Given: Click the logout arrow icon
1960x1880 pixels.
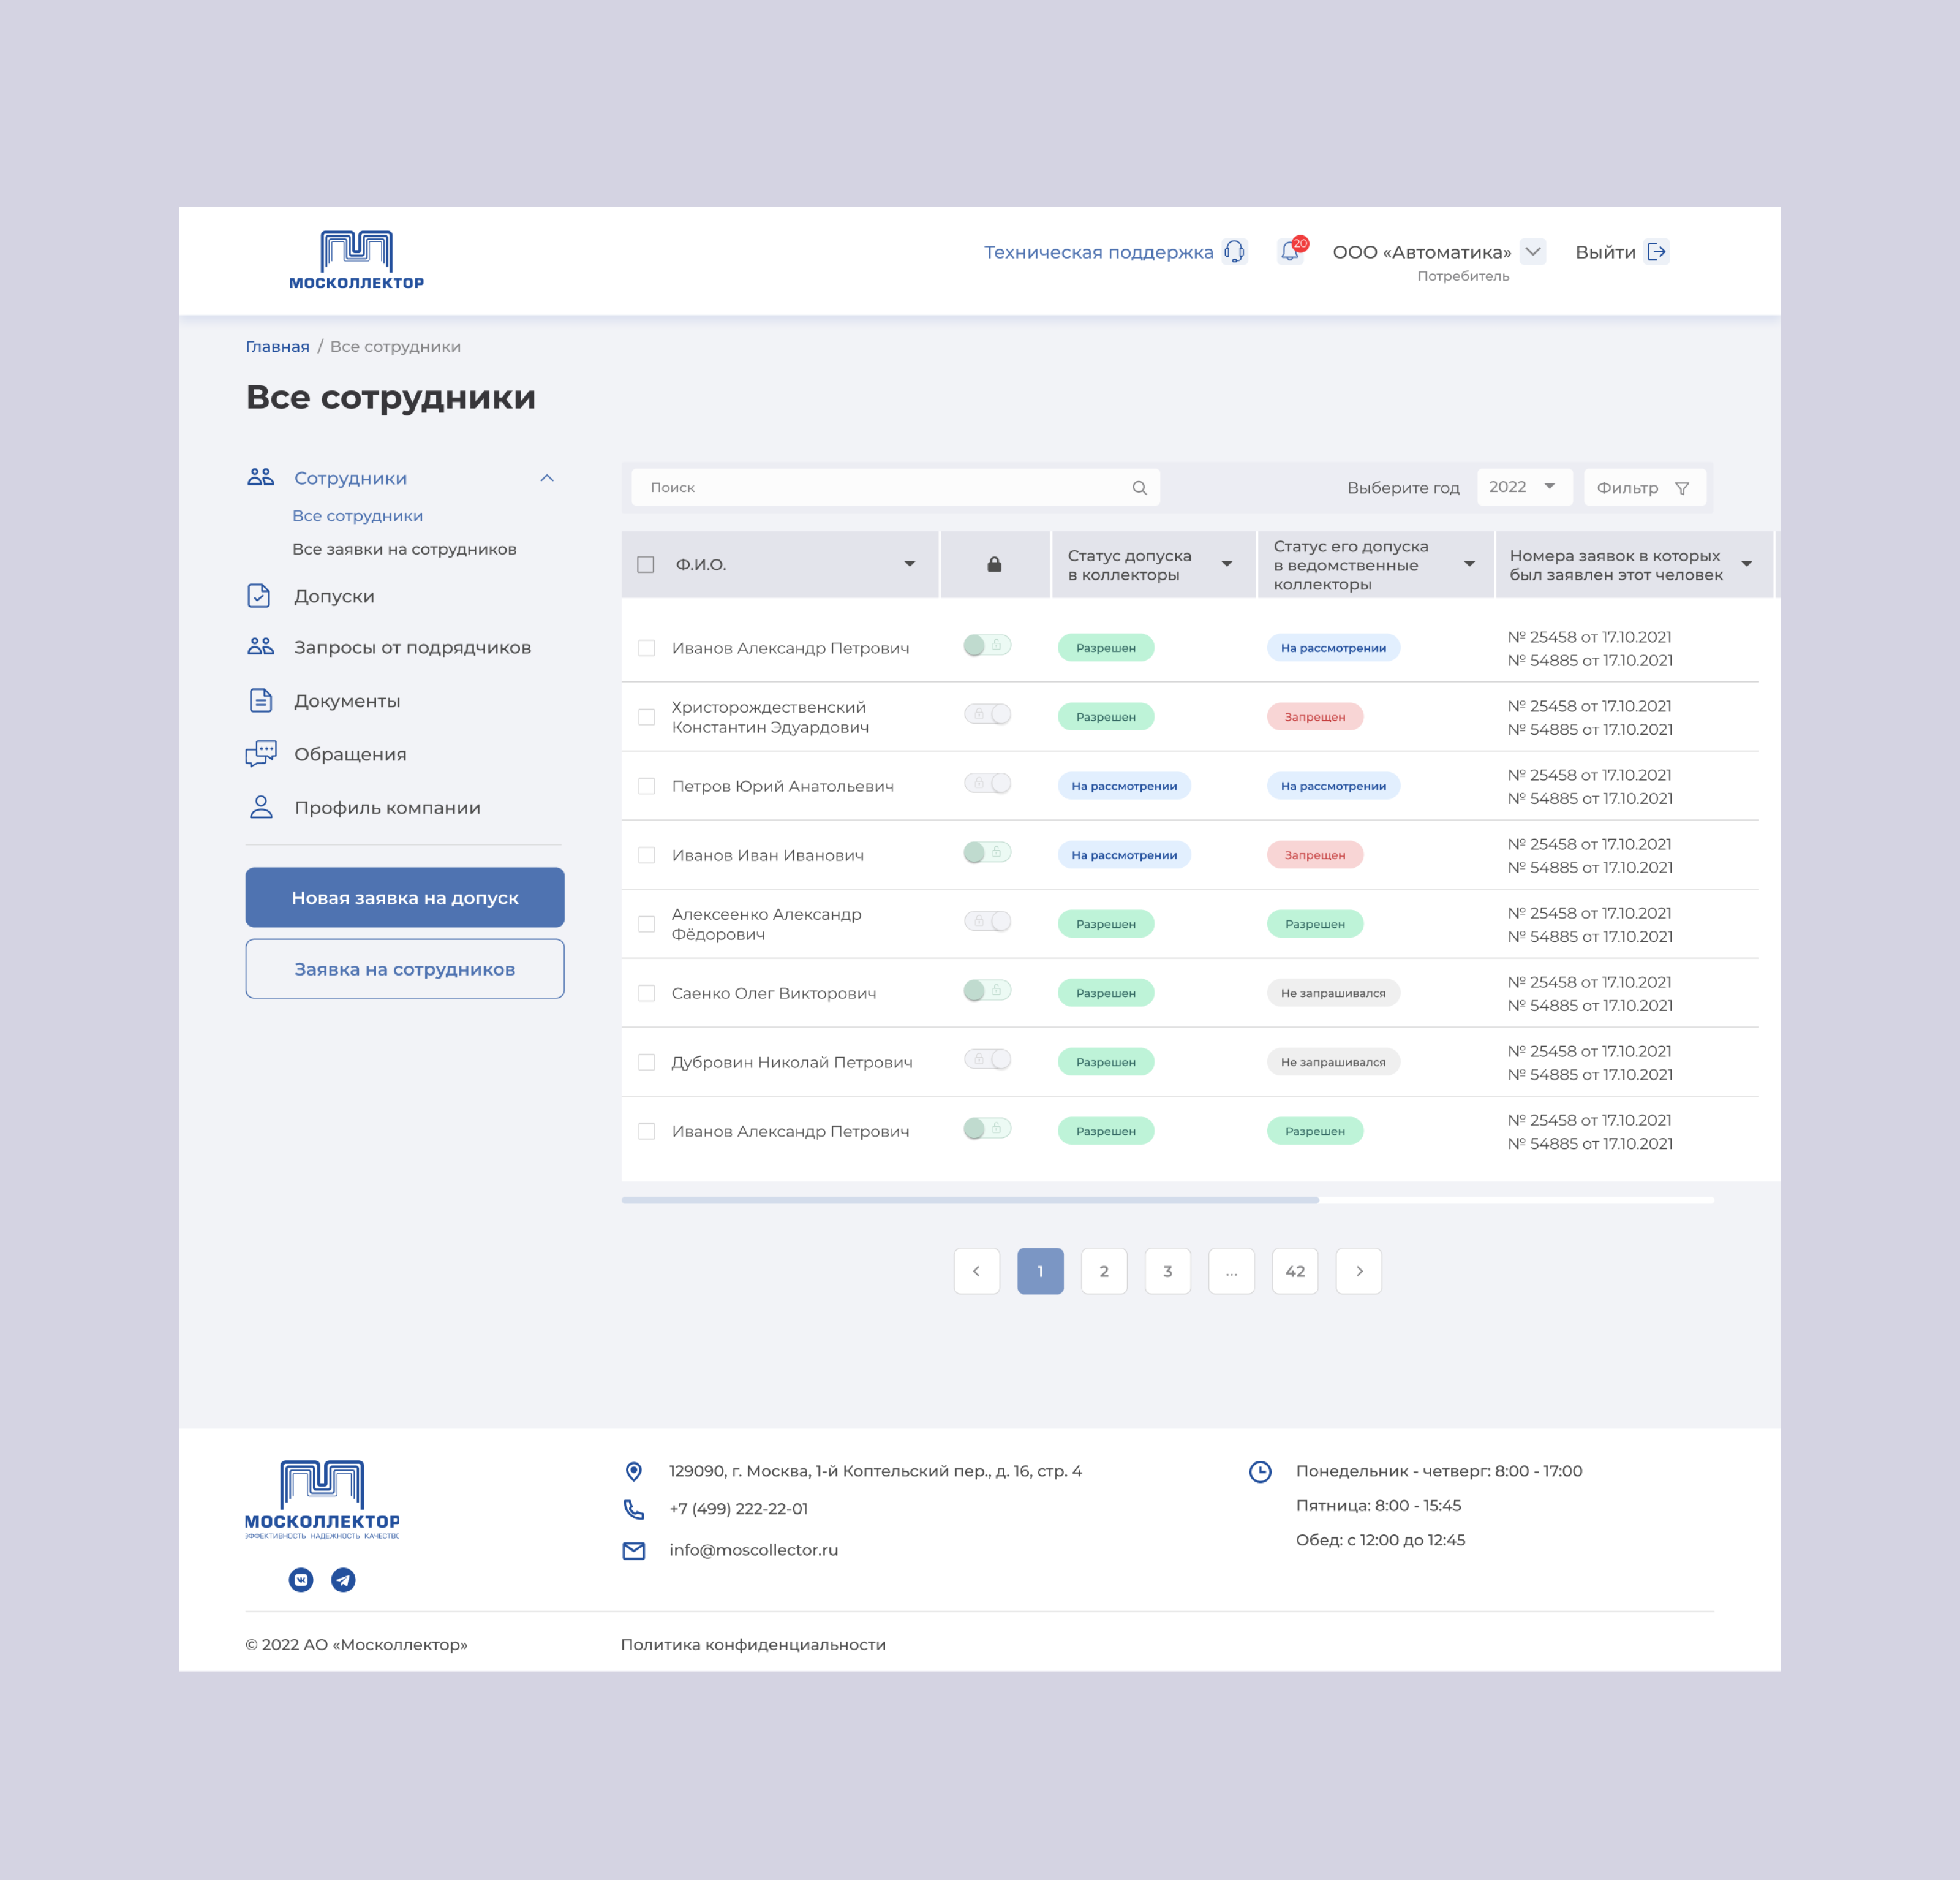Looking at the screenshot, I should [x=1657, y=252].
